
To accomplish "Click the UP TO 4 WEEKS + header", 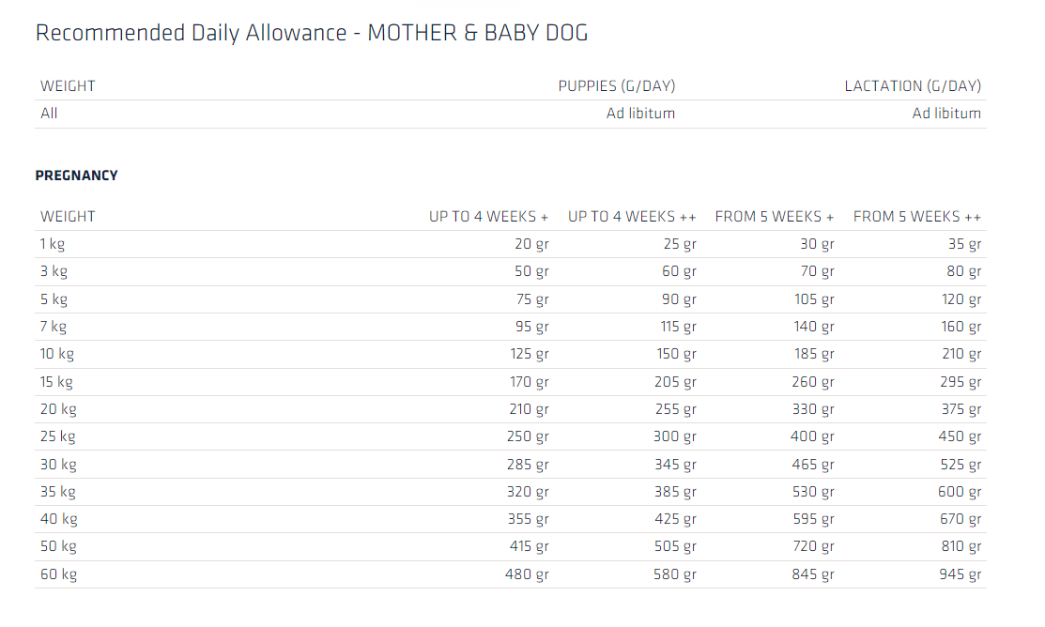I will pos(488,217).
